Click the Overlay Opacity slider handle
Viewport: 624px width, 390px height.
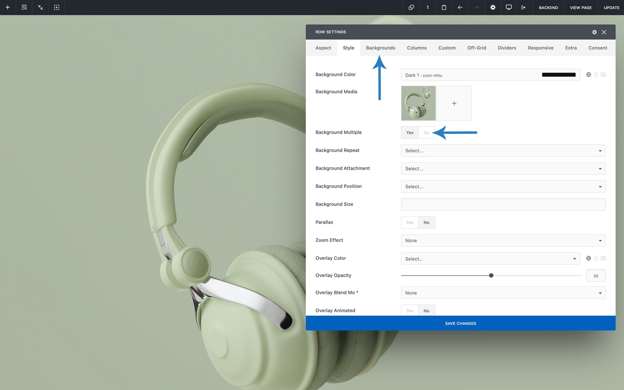[491, 275]
